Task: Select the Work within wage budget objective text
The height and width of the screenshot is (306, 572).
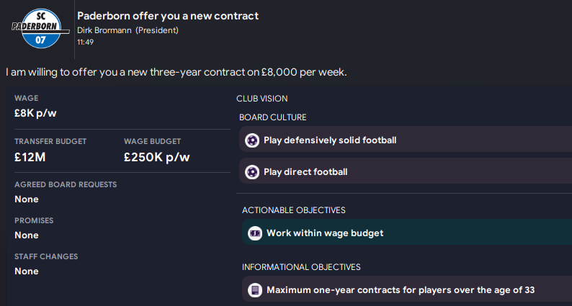Action: (x=325, y=233)
